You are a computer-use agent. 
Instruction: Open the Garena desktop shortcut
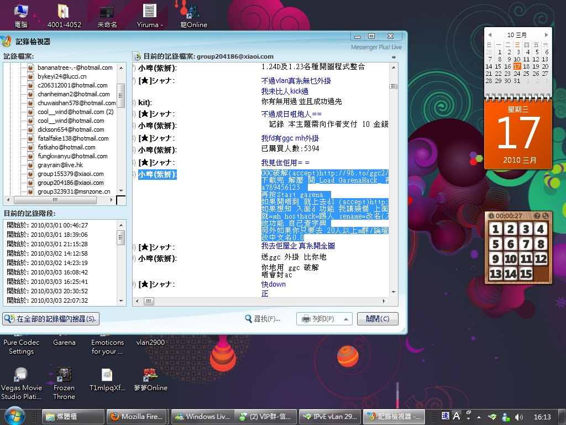point(64,343)
